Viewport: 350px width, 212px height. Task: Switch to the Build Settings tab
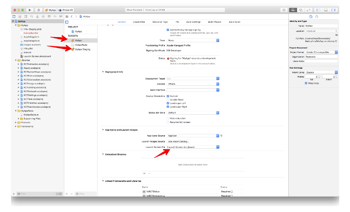pyautogui.click(x=193, y=22)
